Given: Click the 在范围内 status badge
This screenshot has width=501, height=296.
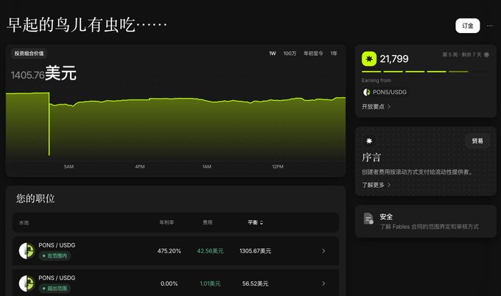Looking at the screenshot, I should coord(55,256).
